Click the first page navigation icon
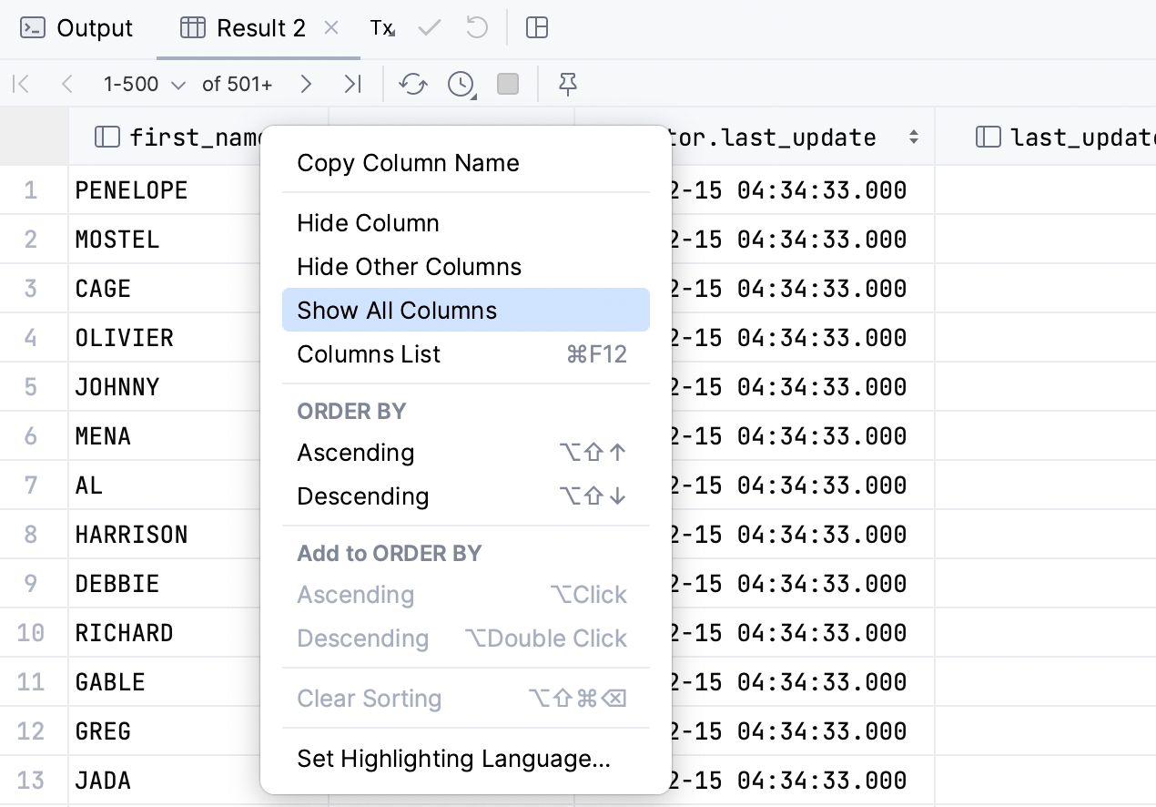 click(x=21, y=85)
